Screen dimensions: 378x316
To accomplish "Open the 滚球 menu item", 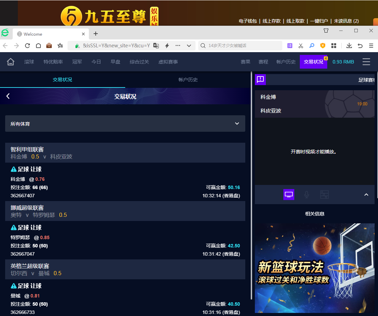I will point(29,62).
